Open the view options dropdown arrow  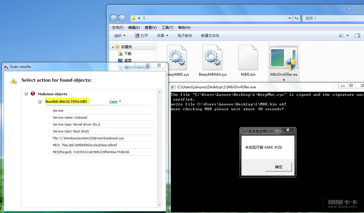pyautogui.click(x=347, y=35)
